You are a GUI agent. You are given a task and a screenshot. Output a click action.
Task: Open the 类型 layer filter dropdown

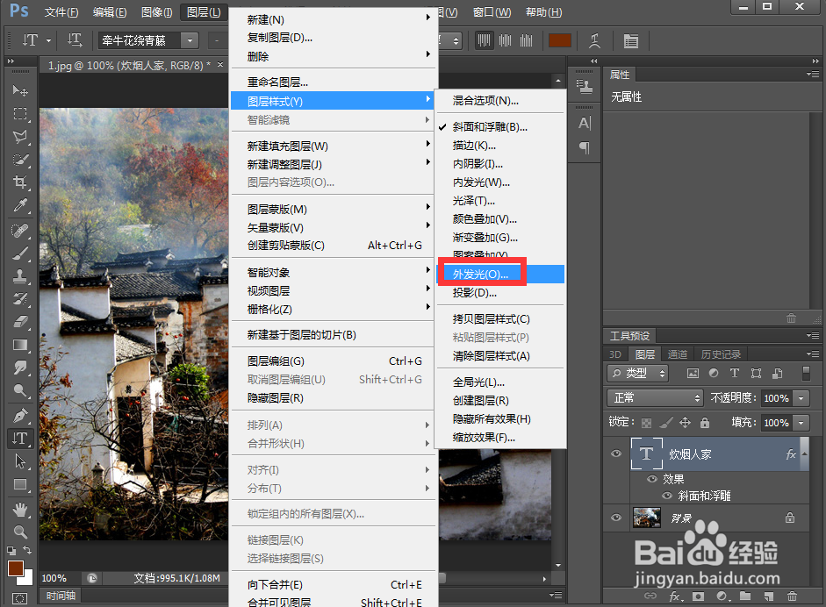point(641,373)
